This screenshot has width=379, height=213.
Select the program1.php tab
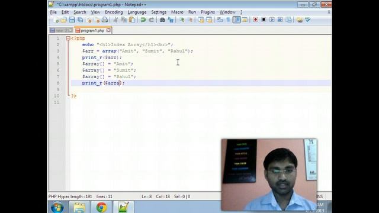(x=92, y=30)
